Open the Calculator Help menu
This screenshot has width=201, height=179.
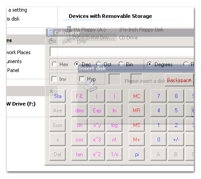pos(82,41)
